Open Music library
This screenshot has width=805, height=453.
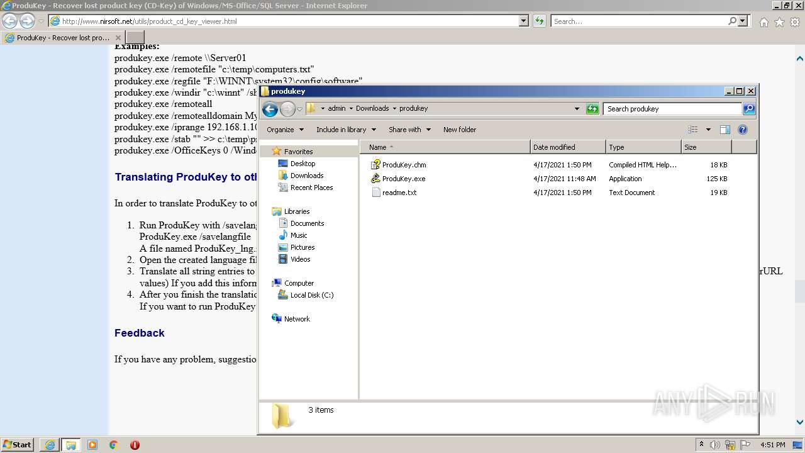click(x=299, y=235)
